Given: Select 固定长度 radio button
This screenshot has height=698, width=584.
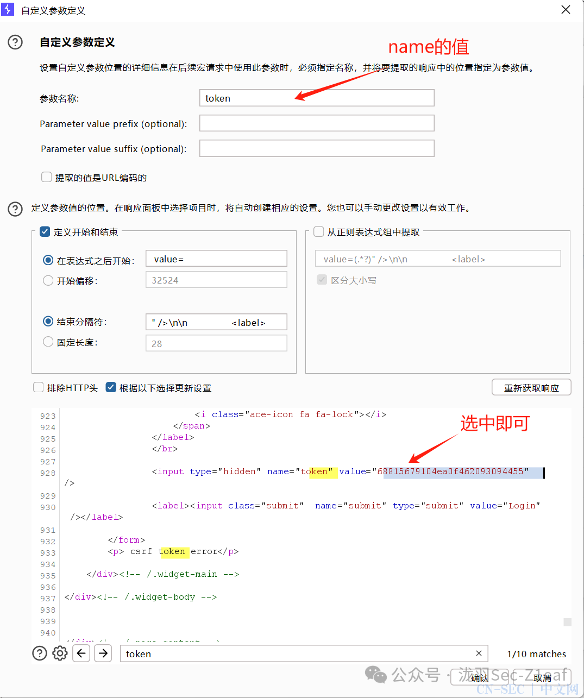Looking at the screenshot, I should 48,342.
